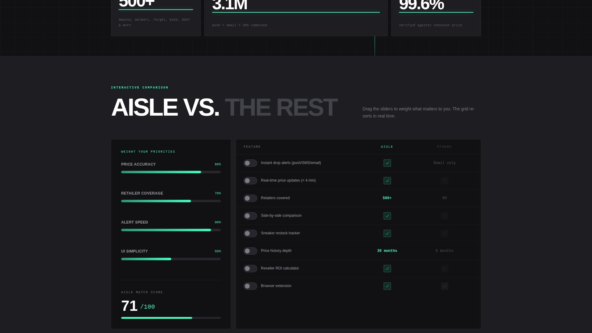Screen dimensions: 592x333
Task: Toggle Side-by-side comparison switch
Action: coord(250,216)
